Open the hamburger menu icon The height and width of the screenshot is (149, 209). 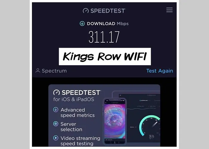(x=169, y=10)
